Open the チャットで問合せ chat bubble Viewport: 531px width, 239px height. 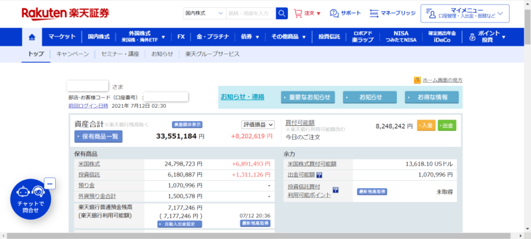click(x=31, y=199)
